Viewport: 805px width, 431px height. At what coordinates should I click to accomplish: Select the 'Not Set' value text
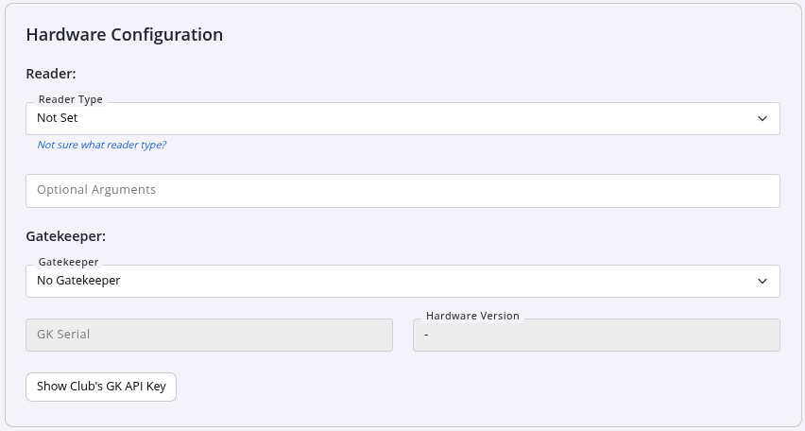pos(57,119)
